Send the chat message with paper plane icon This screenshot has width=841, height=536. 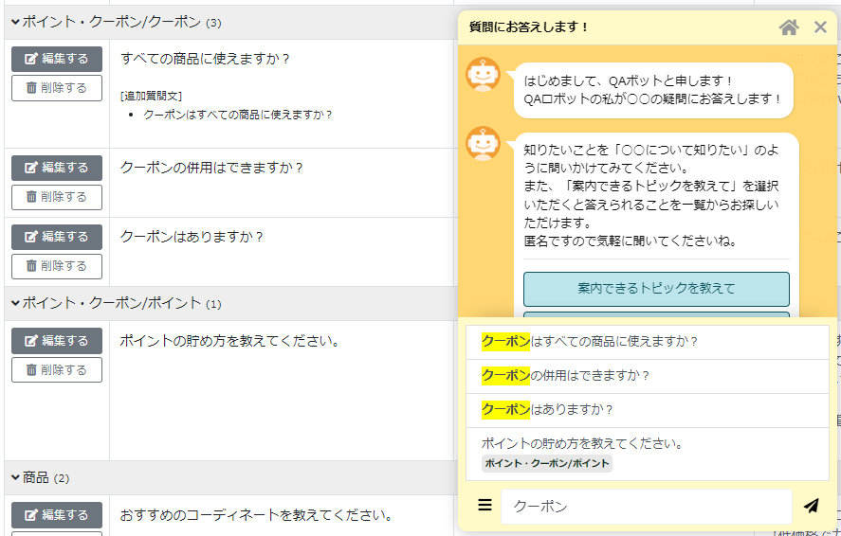[811, 506]
